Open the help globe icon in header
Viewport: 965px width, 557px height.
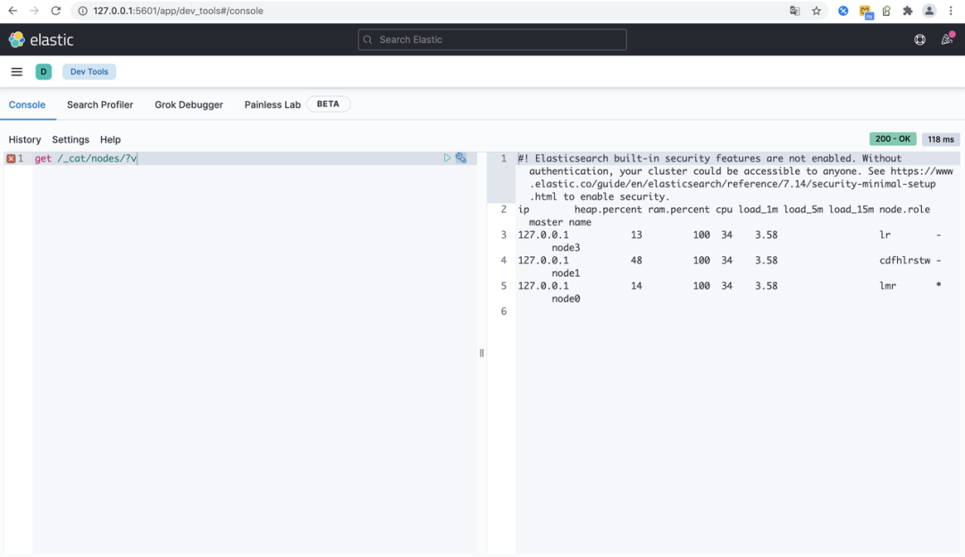tap(919, 39)
